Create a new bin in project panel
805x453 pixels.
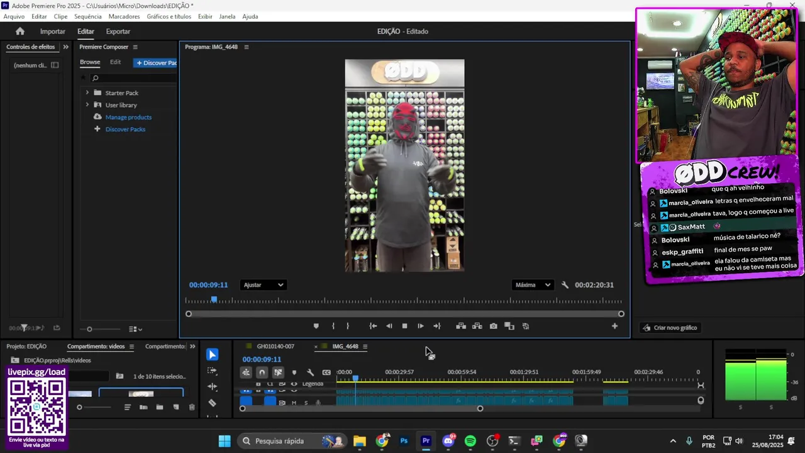[x=160, y=407]
